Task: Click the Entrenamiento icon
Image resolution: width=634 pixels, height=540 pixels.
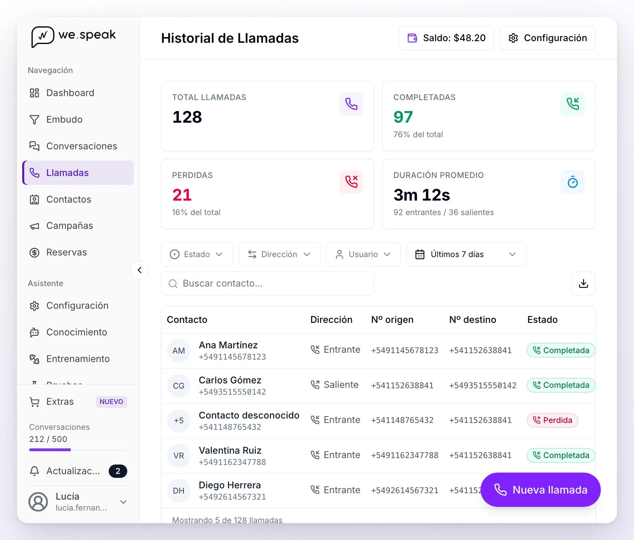Action: 34,359
